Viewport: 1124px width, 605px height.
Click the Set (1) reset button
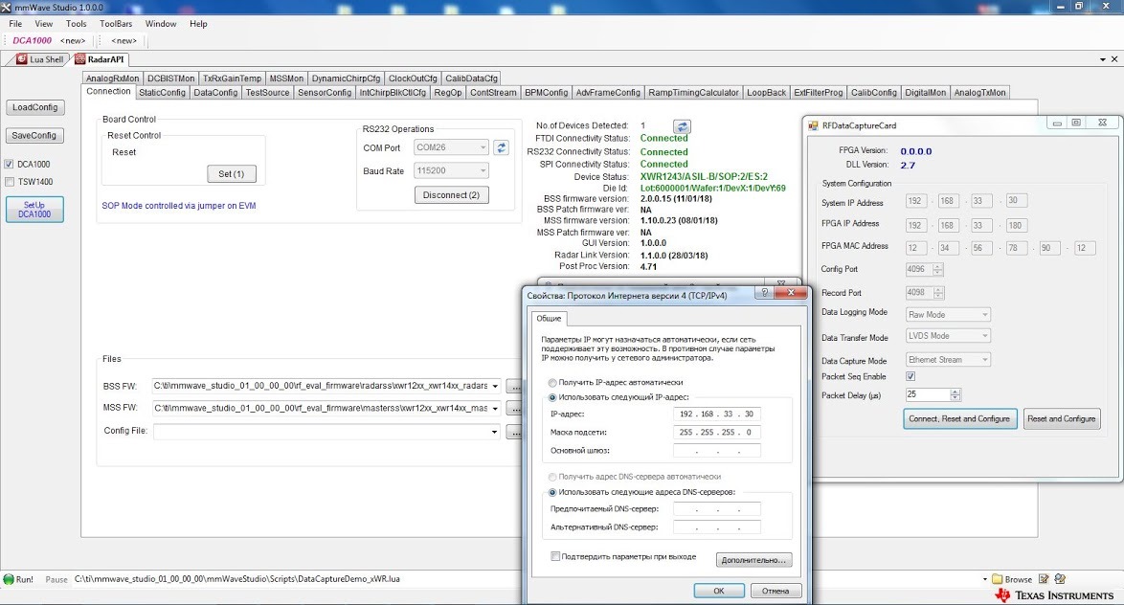[232, 174]
